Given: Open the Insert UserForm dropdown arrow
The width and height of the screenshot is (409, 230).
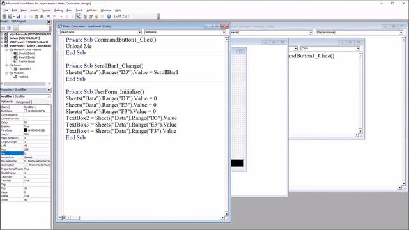Looking at the screenshot, I should pos(13,17).
